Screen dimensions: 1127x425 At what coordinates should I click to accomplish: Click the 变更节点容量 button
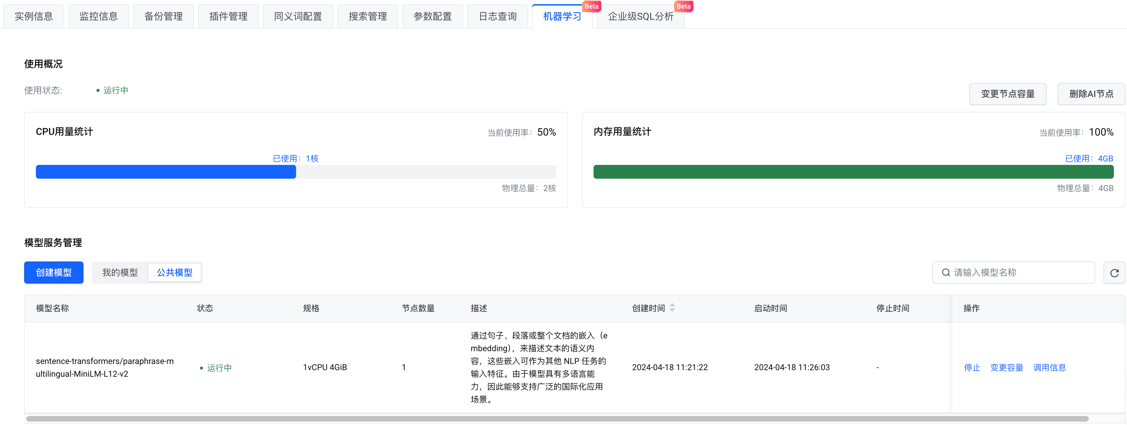(x=1008, y=94)
